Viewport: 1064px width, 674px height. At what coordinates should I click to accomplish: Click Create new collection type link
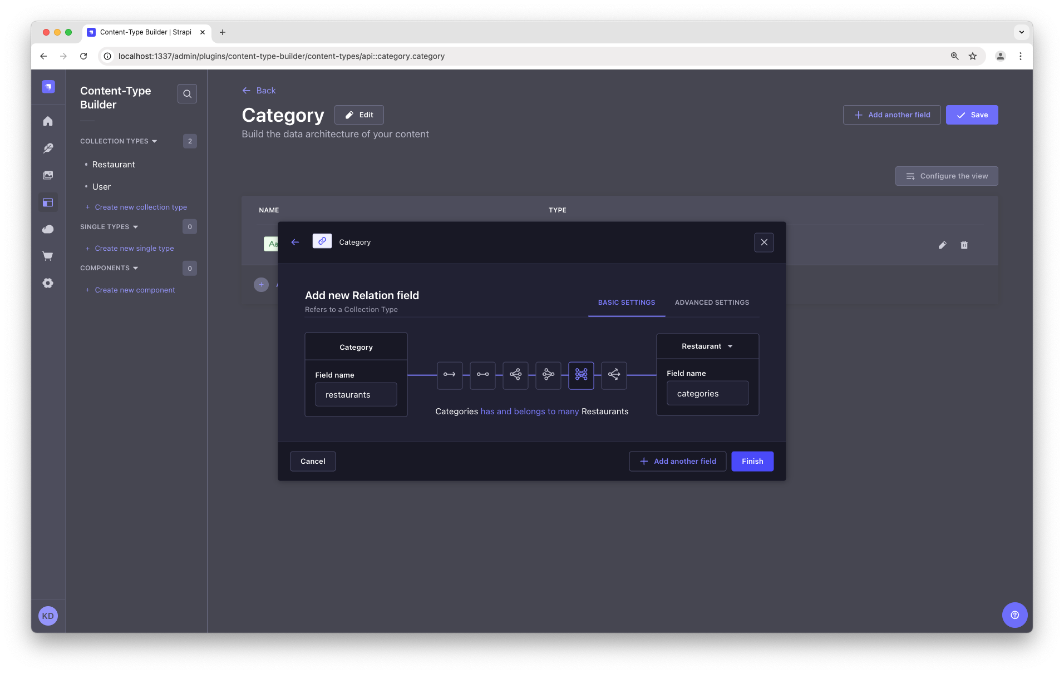coord(140,207)
